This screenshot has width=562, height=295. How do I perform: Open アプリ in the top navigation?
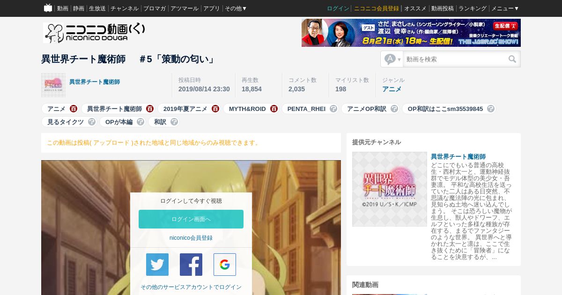click(212, 8)
